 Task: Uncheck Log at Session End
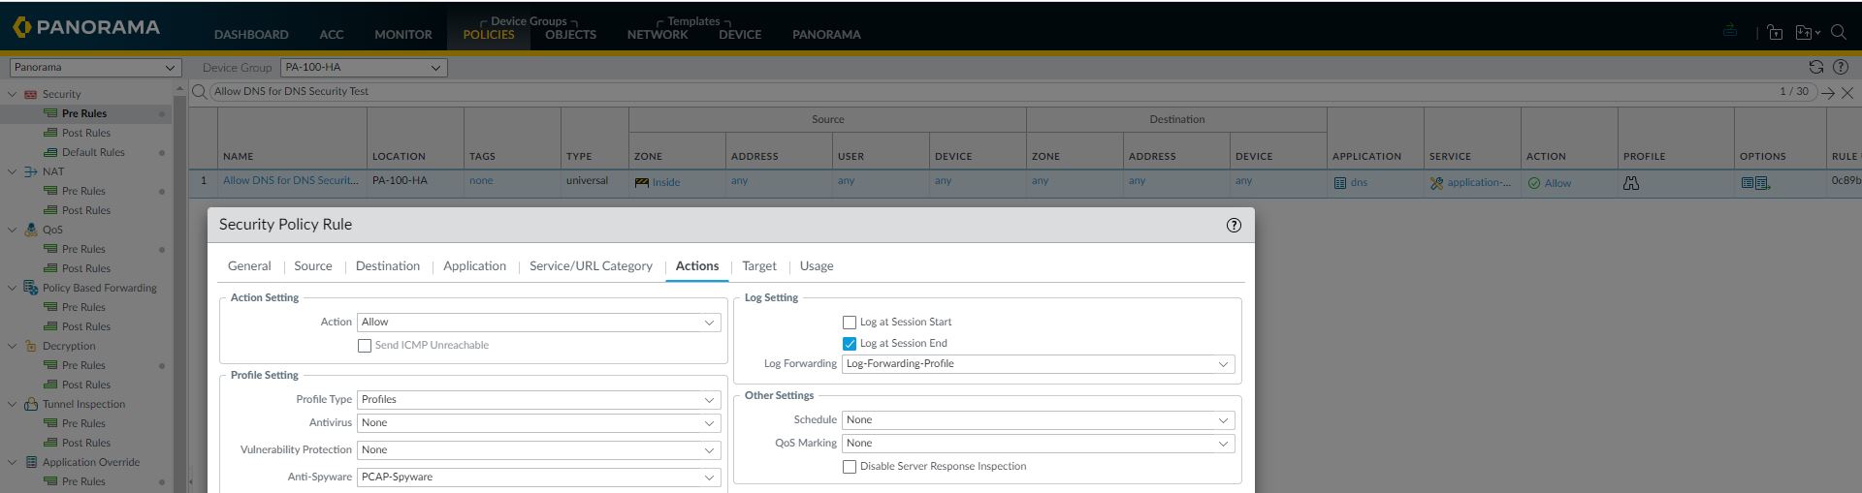tap(850, 344)
